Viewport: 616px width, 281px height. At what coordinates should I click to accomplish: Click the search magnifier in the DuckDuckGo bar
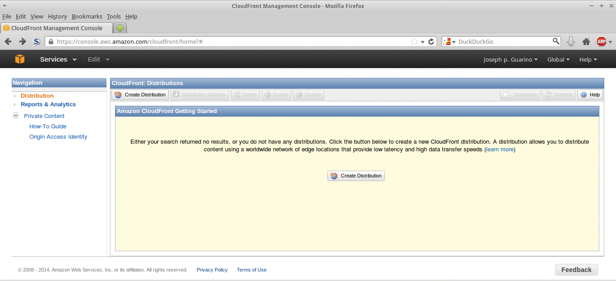coord(556,41)
